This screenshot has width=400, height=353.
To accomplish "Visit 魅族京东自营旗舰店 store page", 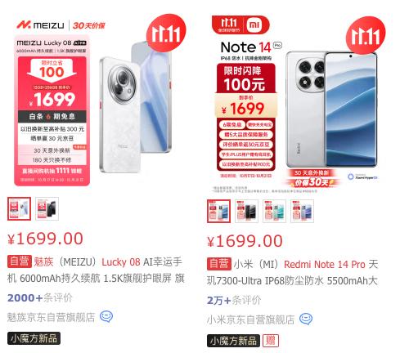I will 51,317.
